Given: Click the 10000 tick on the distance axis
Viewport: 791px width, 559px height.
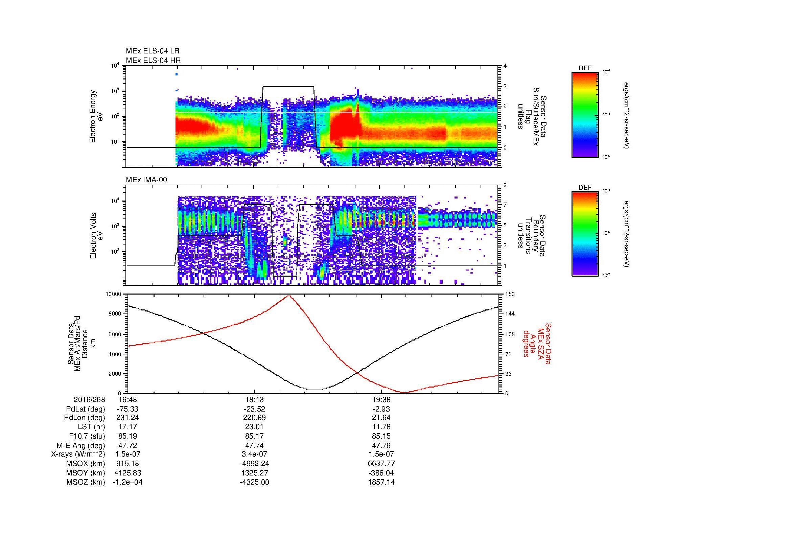Looking at the screenshot, I should point(114,294).
